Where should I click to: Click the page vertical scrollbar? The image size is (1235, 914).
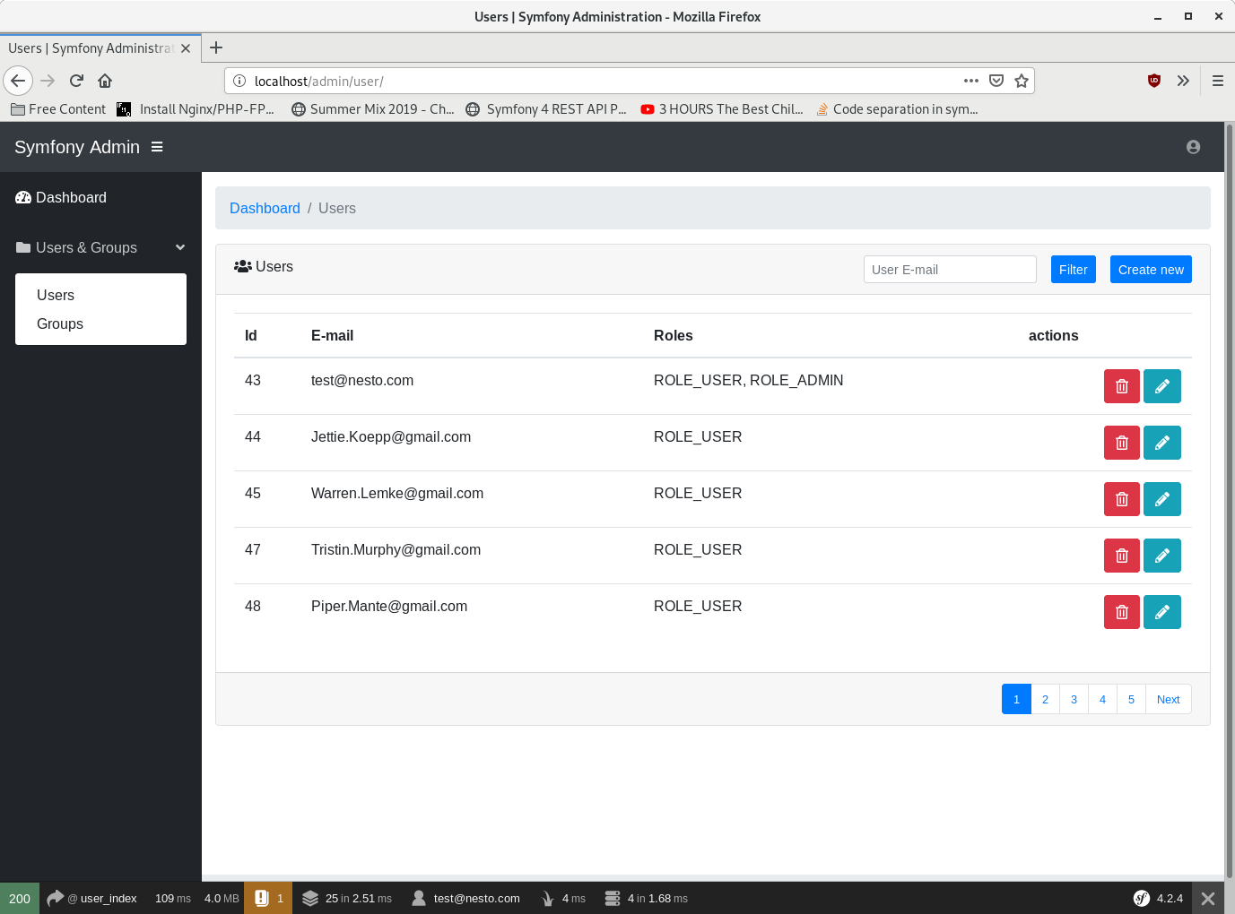click(x=1230, y=502)
